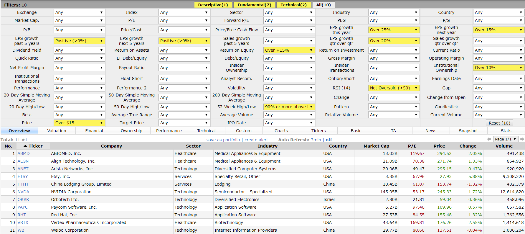Switch to Descriptive(1) filter tab
This screenshot has width=525, height=234.
[x=213, y=5]
